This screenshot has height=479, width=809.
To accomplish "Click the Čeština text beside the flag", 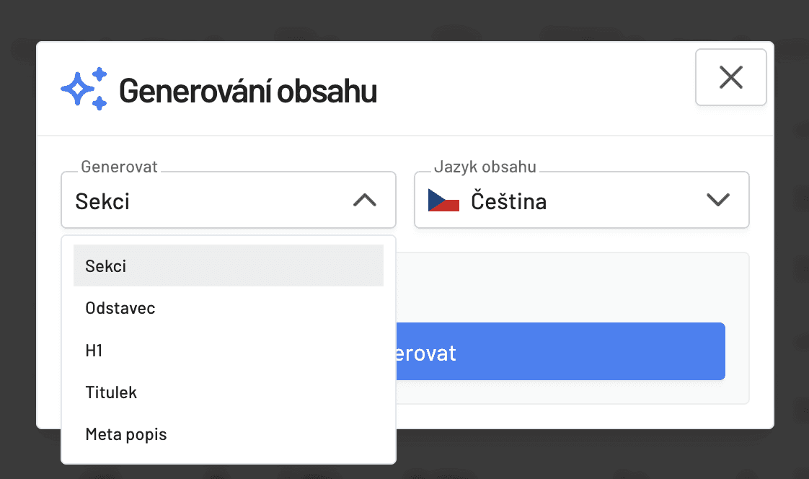I will coord(509,201).
